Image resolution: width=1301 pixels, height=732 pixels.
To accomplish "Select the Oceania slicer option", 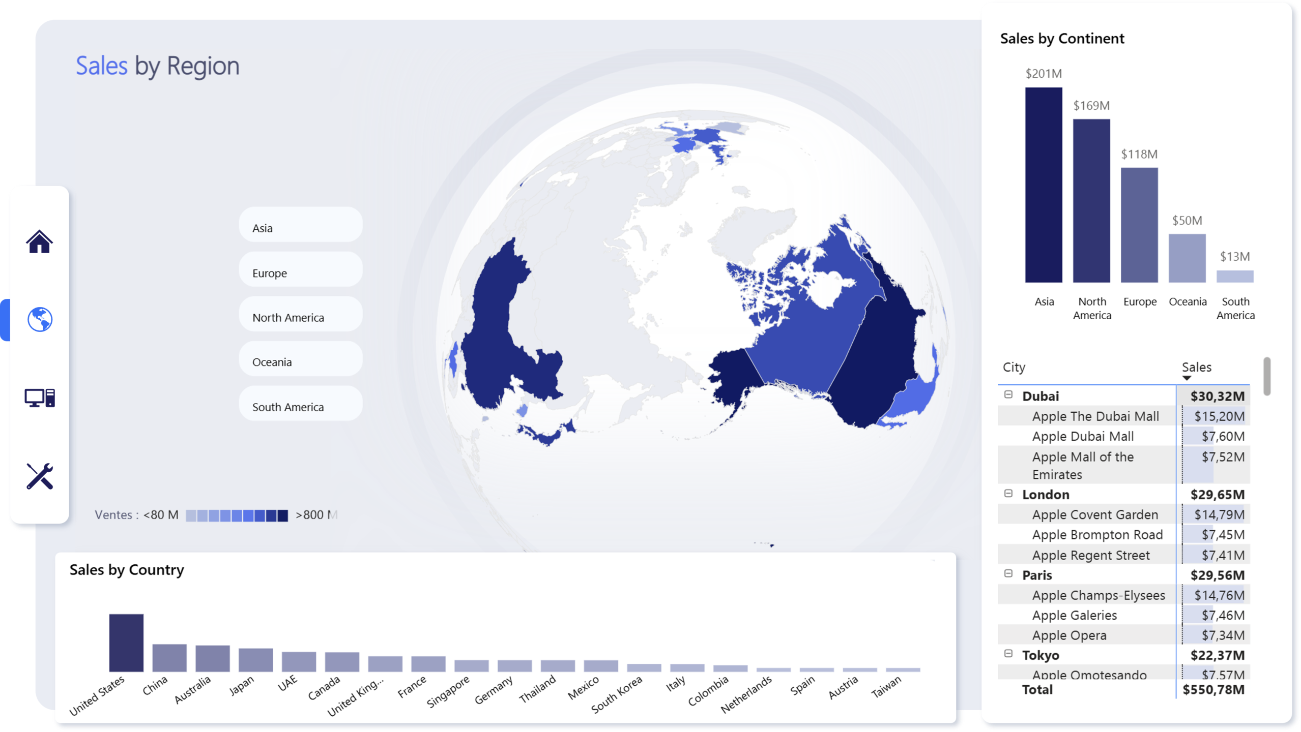I will pos(300,359).
